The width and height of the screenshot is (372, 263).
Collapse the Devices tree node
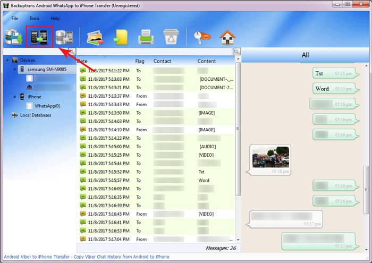tap(7, 61)
